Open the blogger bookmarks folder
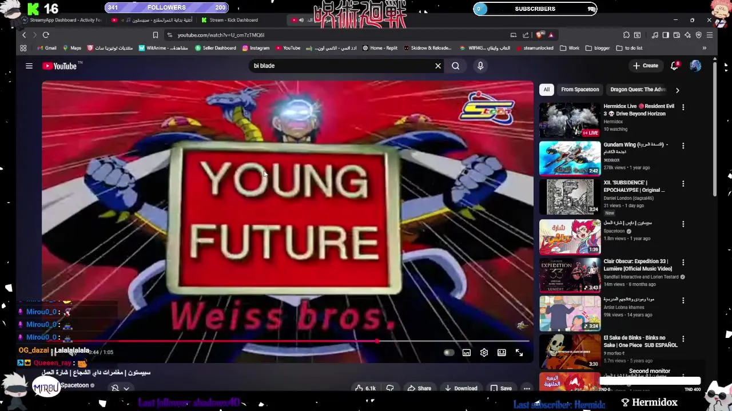Screen dimensions: 732x411 tap(598, 48)
